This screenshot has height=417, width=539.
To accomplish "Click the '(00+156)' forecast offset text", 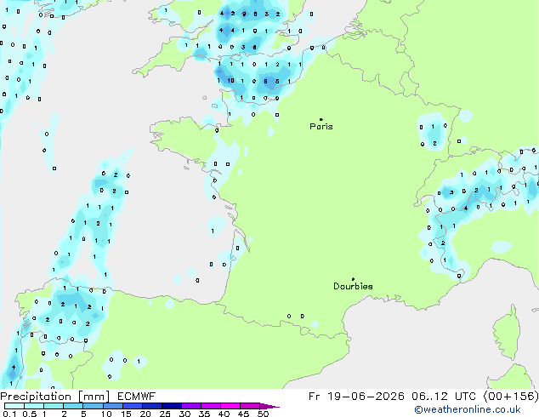I will [x=511, y=397].
